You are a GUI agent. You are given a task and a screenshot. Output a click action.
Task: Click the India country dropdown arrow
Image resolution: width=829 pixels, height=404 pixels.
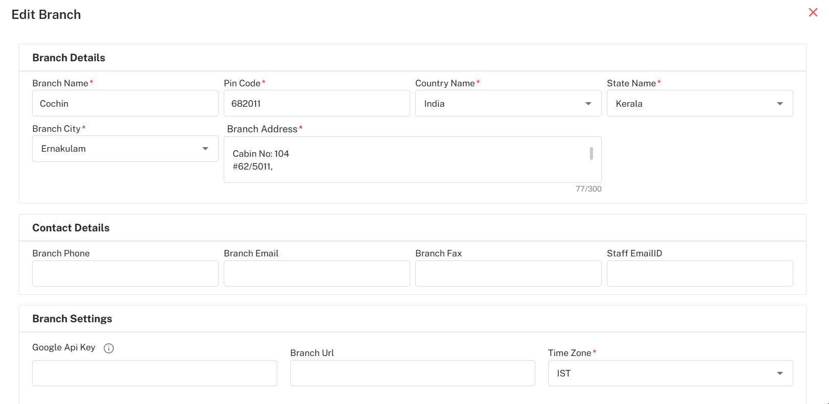tap(588, 104)
